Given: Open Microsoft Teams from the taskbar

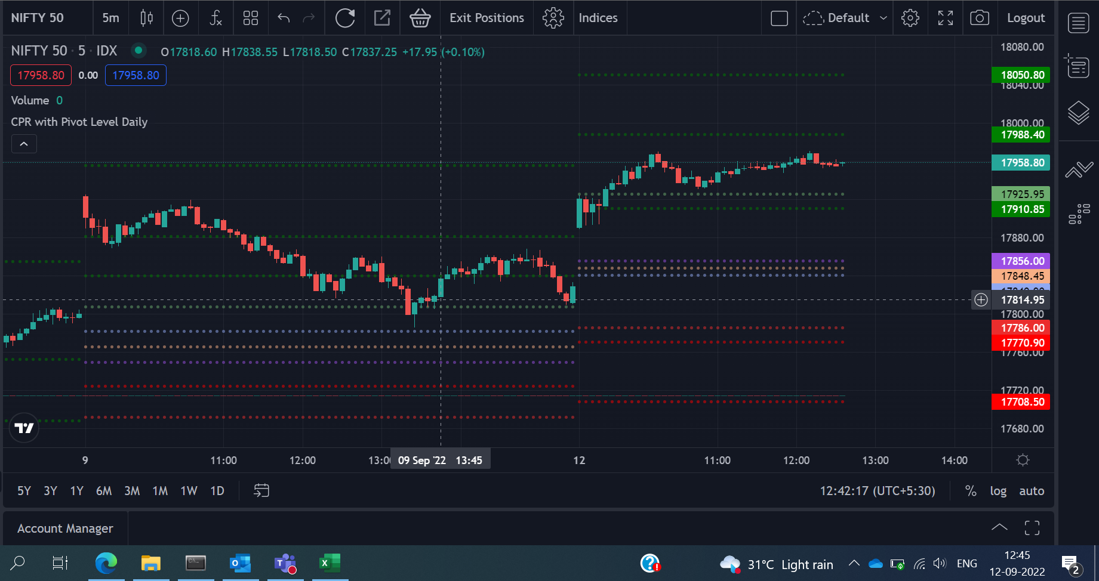Looking at the screenshot, I should pos(285,563).
